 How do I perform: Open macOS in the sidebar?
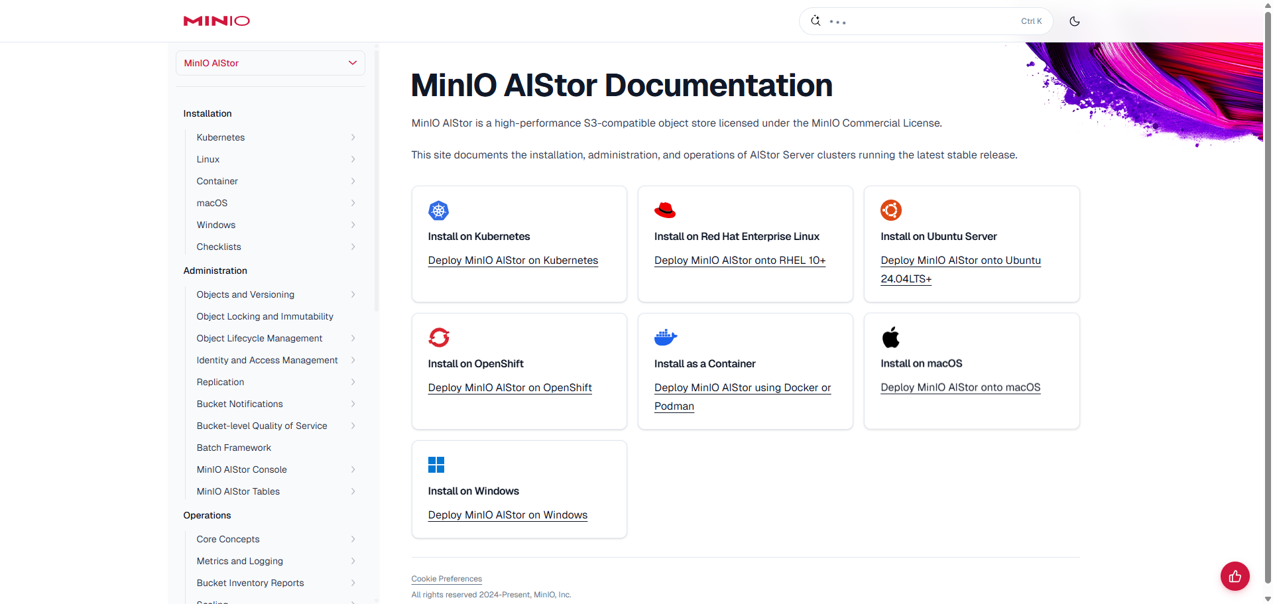coord(212,203)
